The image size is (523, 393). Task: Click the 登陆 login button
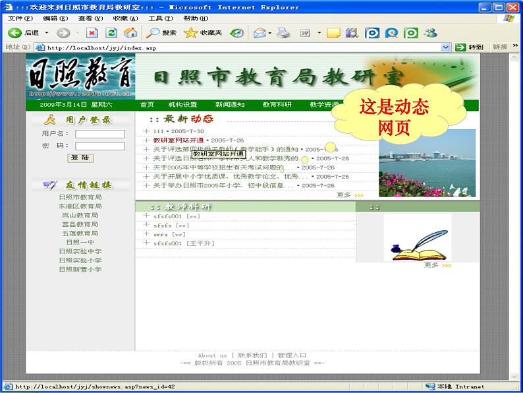(81, 158)
